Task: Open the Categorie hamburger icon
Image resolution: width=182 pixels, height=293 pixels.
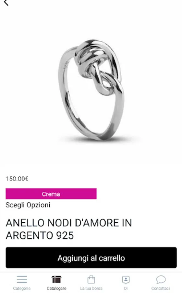Action: coord(22,279)
